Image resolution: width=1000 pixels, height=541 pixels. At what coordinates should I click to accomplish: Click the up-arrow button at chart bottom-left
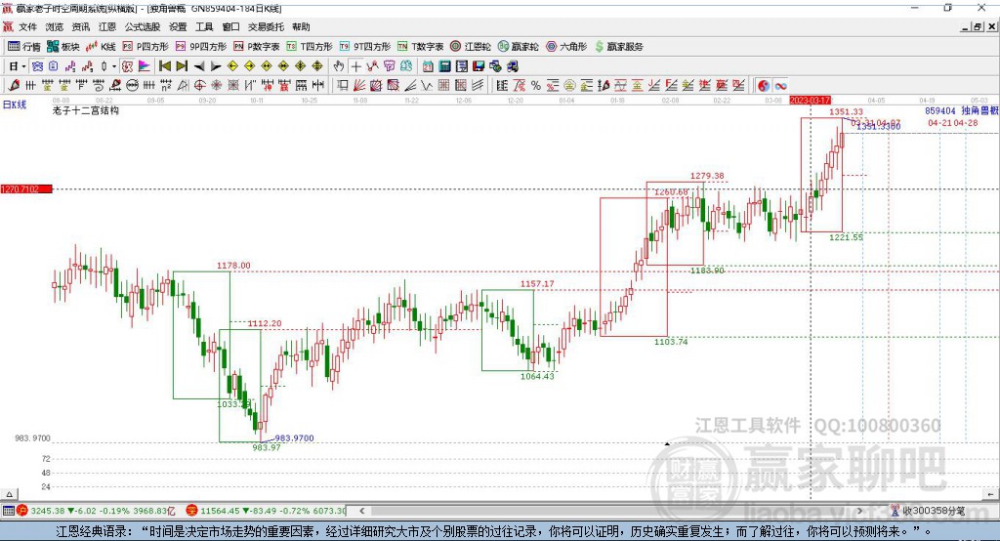[x=9, y=494]
